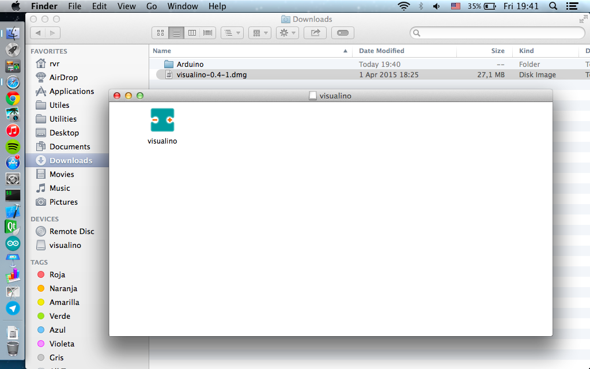Viewport: 590px width, 369px height.
Task: Sort files by Size column header
Action: point(485,51)
